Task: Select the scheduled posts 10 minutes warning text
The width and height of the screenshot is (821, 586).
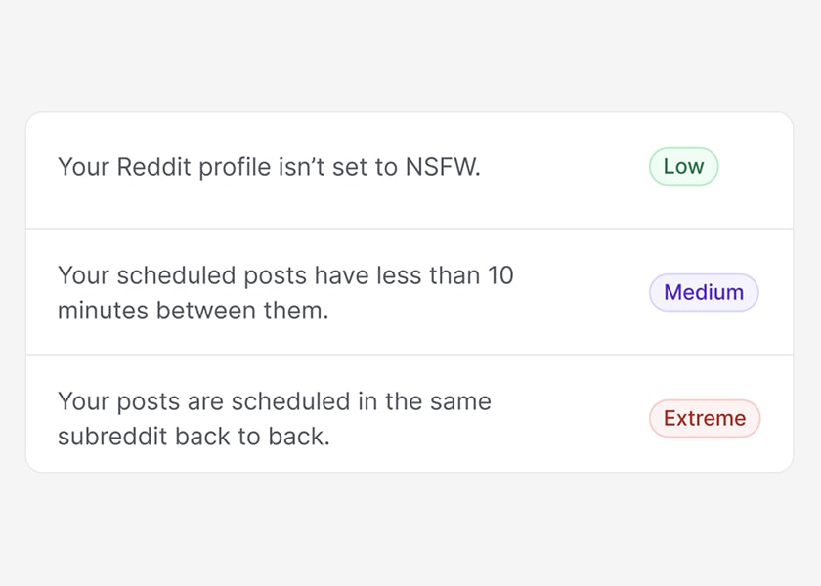Action: [x=285, y=293]
